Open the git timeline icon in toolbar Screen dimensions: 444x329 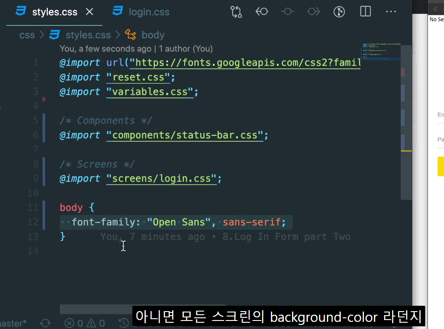[339, 12]
